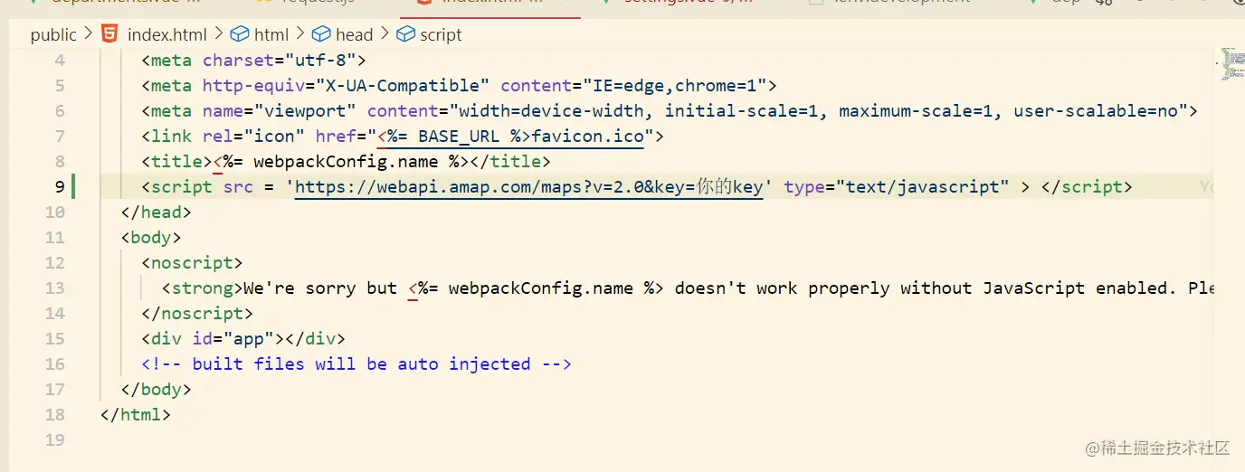Open the script breadcrumb symbol
Screen dimensions: 1245x472
[441, 34]
